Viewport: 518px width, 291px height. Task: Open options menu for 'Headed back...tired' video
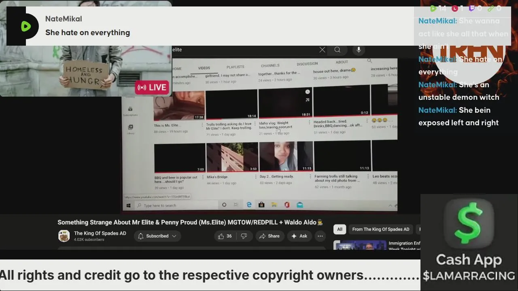tap(367, 120)
